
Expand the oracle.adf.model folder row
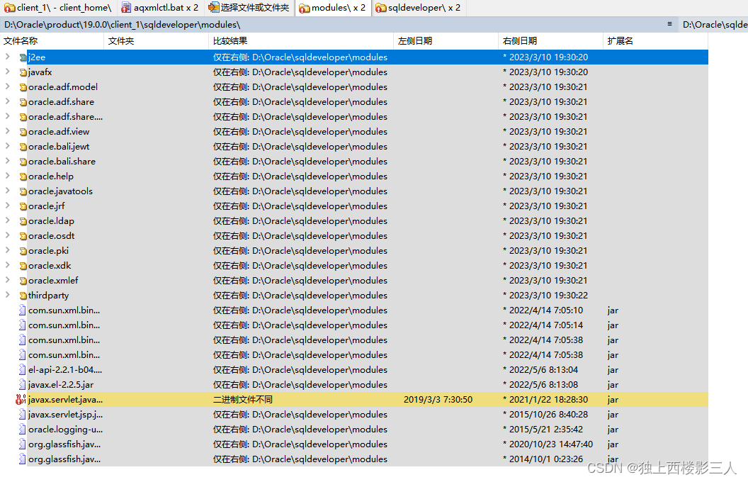click(x=7, y=86)
